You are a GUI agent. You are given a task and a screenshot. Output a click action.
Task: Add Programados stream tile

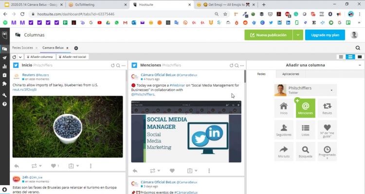[327, 151]
